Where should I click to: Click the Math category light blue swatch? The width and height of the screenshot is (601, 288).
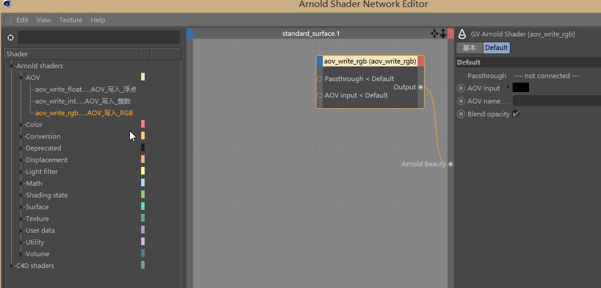pyautogui.click(x=143, y=183)
